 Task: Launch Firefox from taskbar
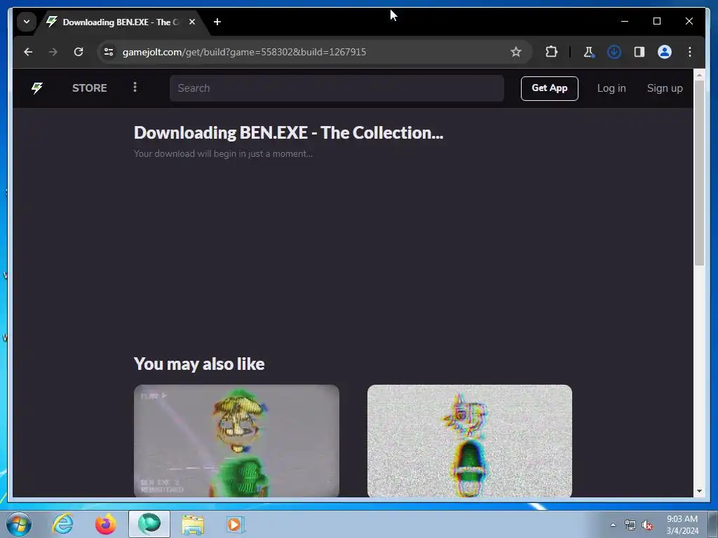[105, 524]
